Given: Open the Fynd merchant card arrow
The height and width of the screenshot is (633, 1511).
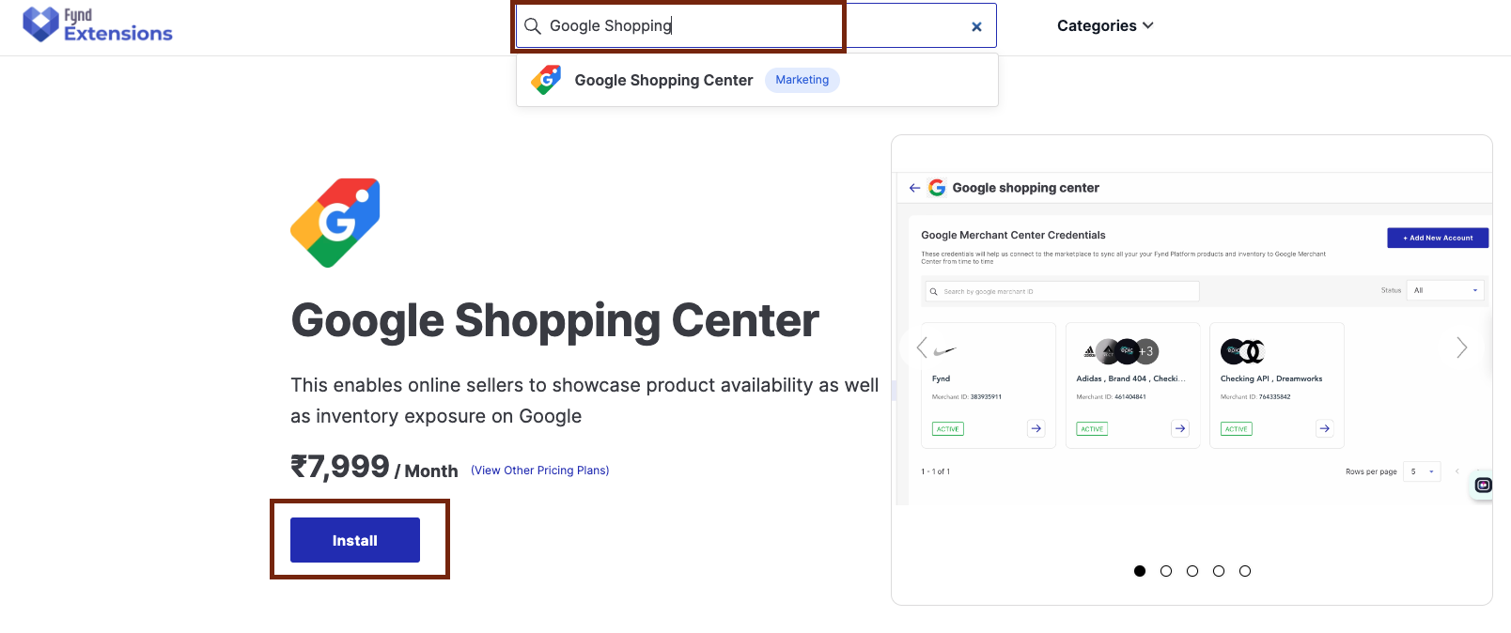Looking at the screenshot, I should [x=1036, y=428].
